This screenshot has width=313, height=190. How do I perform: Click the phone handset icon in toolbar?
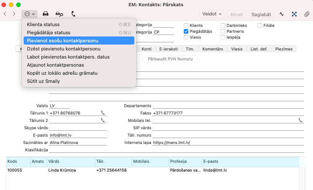(x=73, y=14)
